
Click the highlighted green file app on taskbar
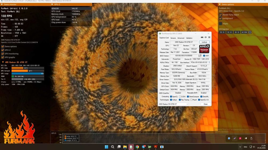pyautogui.click(x=131, y=147)
